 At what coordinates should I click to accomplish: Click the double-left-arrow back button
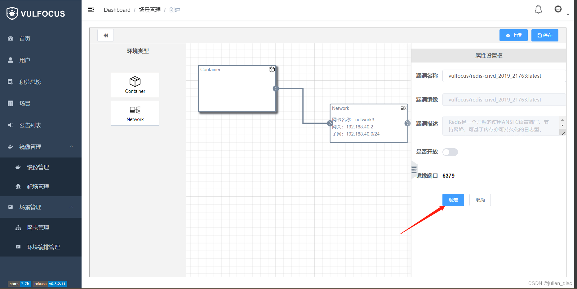[x=105, y=35]
